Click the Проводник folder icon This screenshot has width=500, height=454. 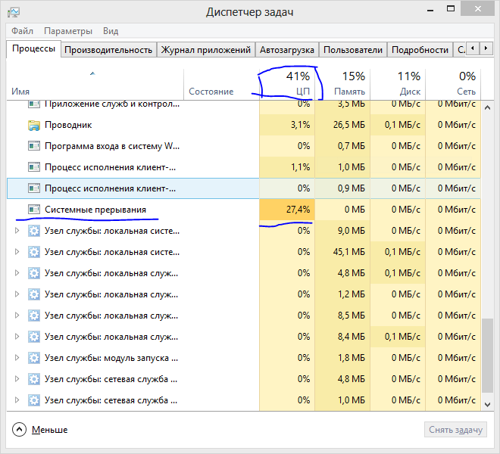(x=34, y=125)
